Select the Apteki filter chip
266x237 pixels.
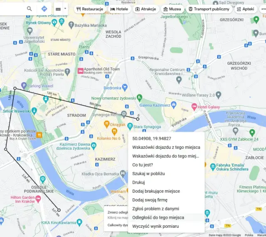(246, 9)
